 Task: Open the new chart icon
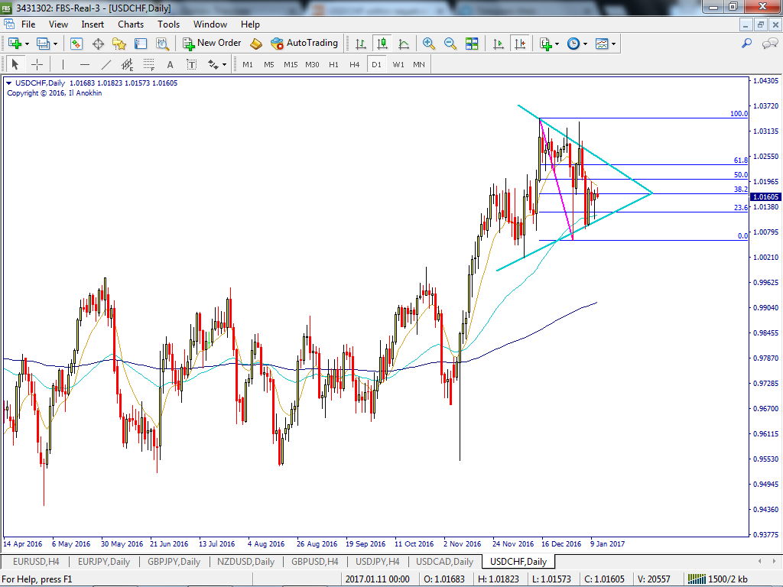pyautogui.click(x=15, y=44)
